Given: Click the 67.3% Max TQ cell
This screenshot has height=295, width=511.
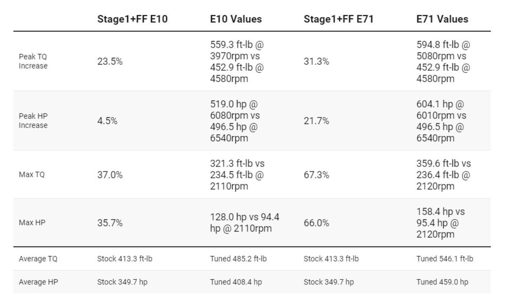Looking at the screenshot, I should click(x=316, y=175).
